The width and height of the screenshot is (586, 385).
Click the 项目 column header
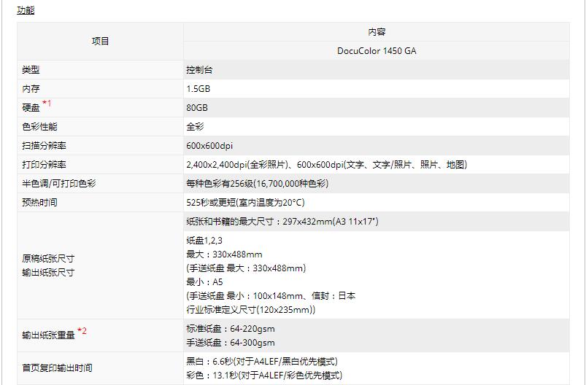(100, 42)
